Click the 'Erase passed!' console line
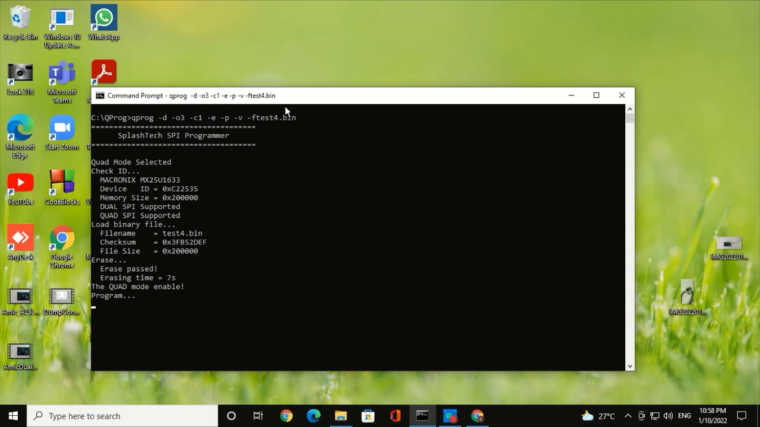 tap(129, 269)
